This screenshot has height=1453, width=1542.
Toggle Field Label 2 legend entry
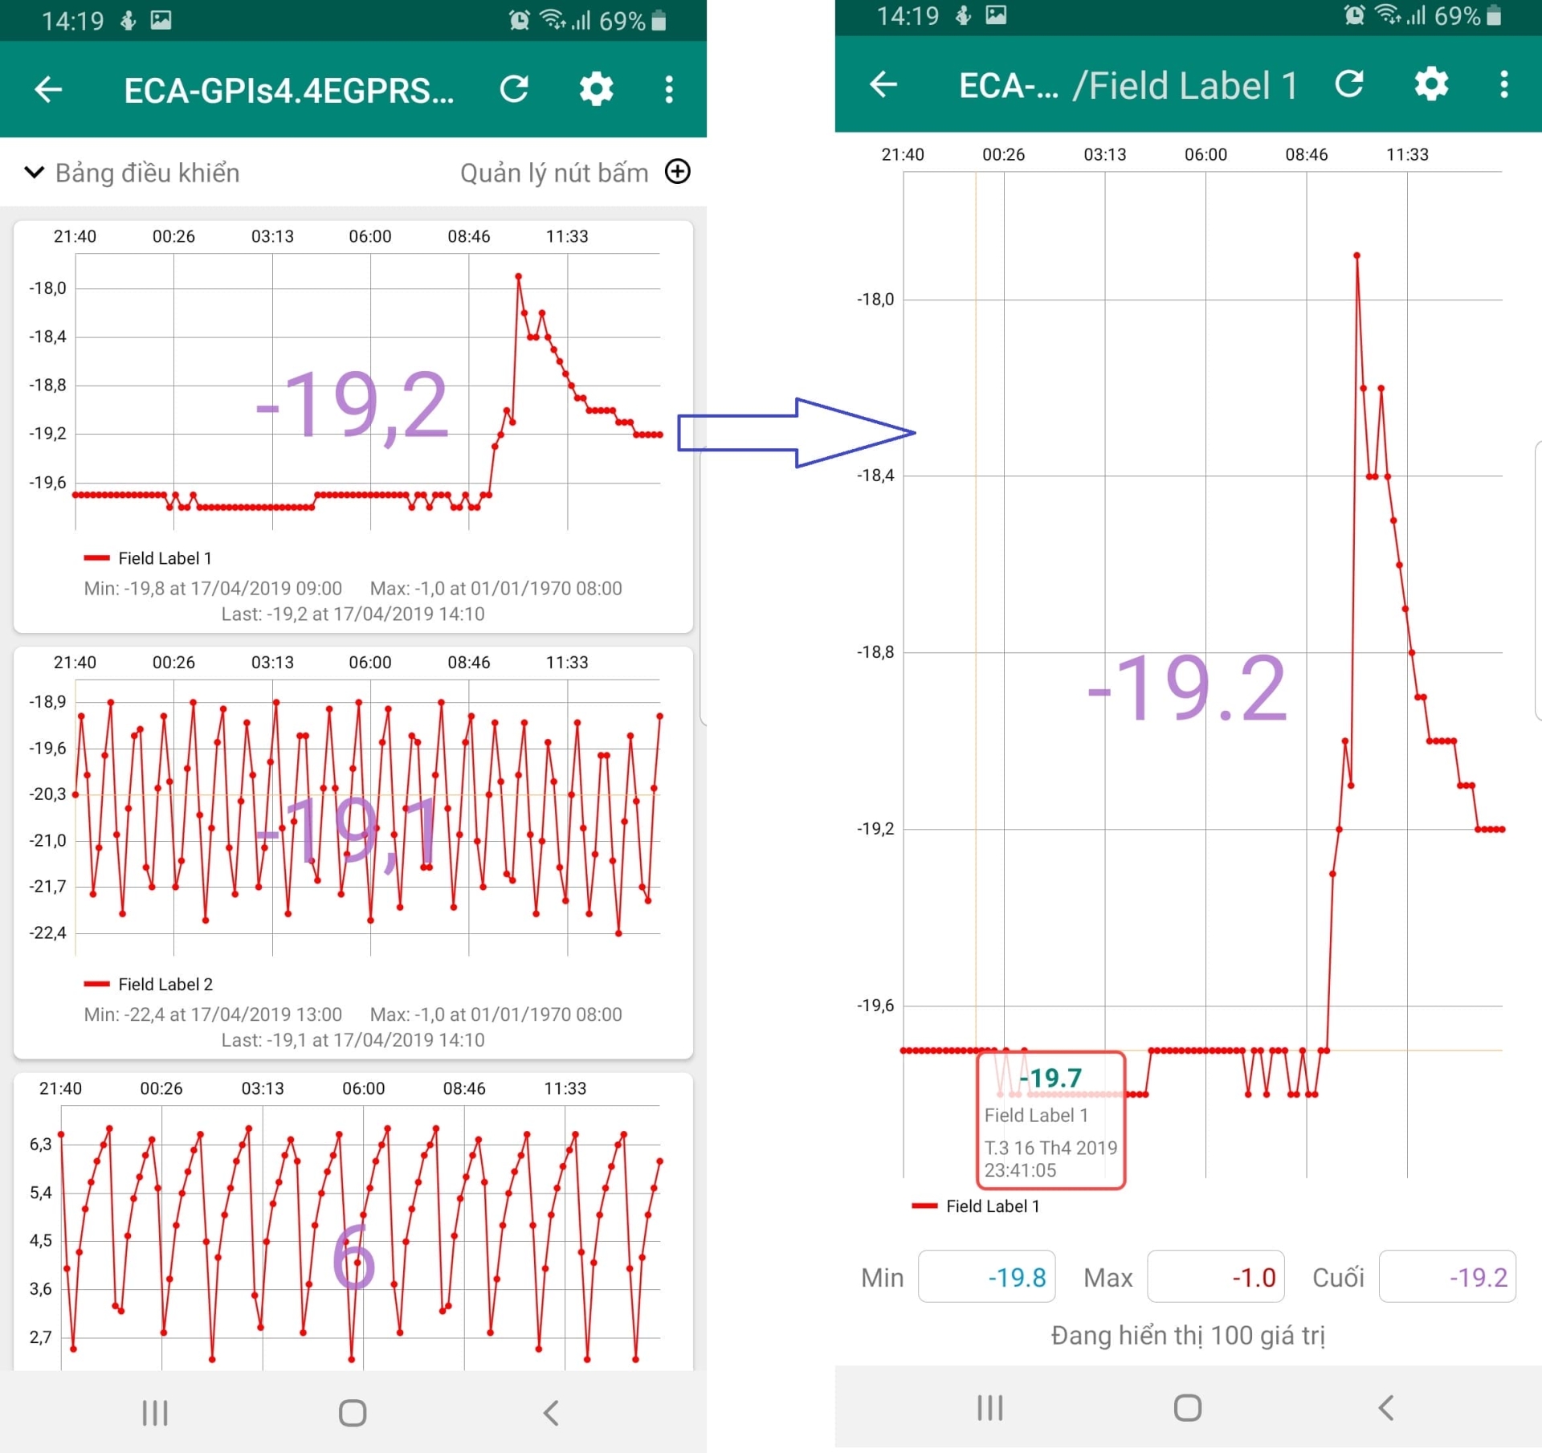pos(149,984)
